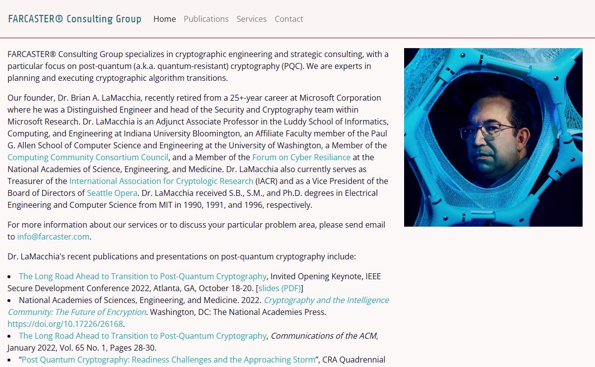Image resolution: width=595 pixels, height=367 pixels.
Task: Follow the Forum on Cyber Resilience link
Action: (301, 157)
